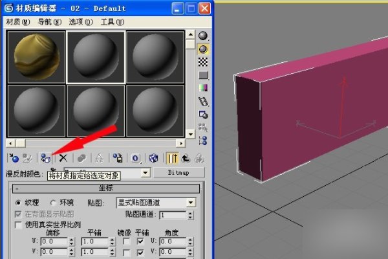Open the map name dropdown arrow

coord(145,173)
